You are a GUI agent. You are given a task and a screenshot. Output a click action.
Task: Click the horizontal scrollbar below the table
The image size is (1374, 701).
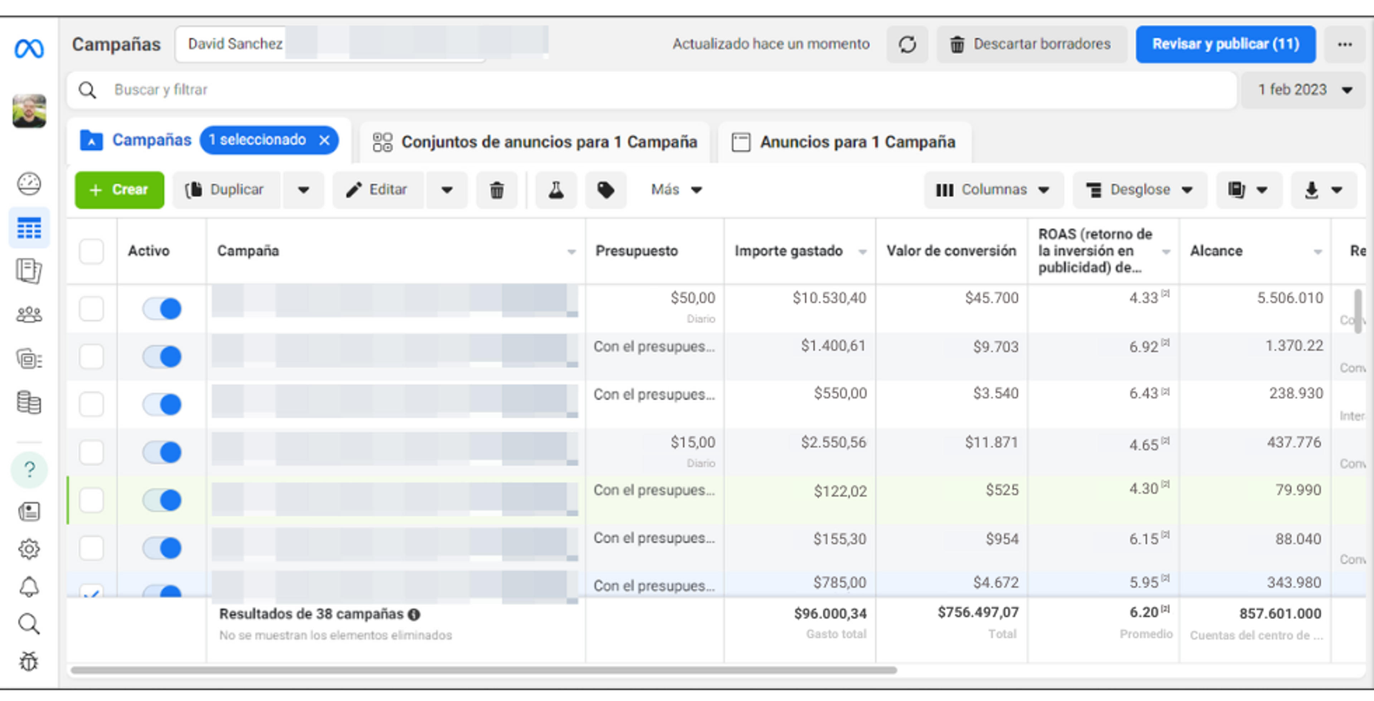click(x=483, y=670)
